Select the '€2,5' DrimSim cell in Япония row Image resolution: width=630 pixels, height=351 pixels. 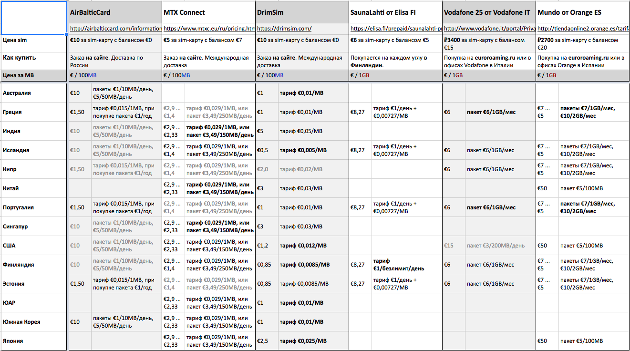click(x=267, y=341)
